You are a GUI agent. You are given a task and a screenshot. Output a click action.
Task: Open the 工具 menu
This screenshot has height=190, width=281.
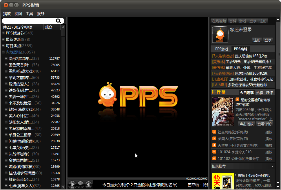(x=29, y=14)
